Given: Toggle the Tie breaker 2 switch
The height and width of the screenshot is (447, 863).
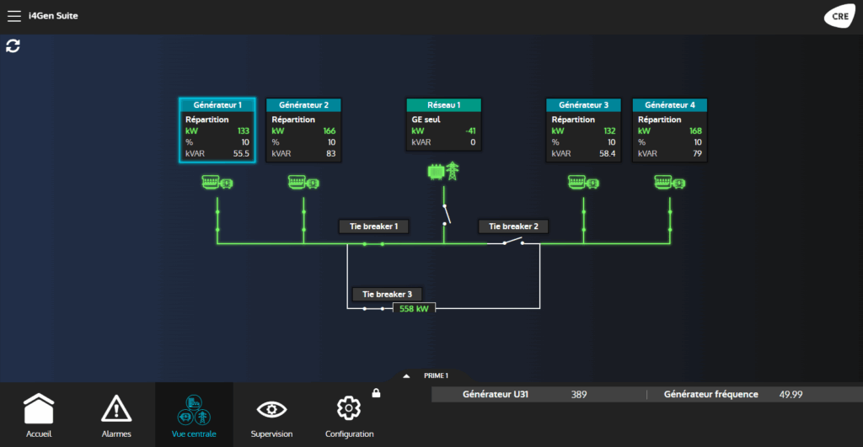Looking at the screenshot, I should (512, 242).
